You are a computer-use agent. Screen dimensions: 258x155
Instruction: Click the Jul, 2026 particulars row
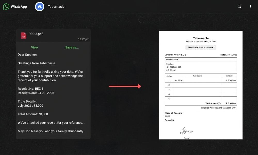click(x=201, y=80)
